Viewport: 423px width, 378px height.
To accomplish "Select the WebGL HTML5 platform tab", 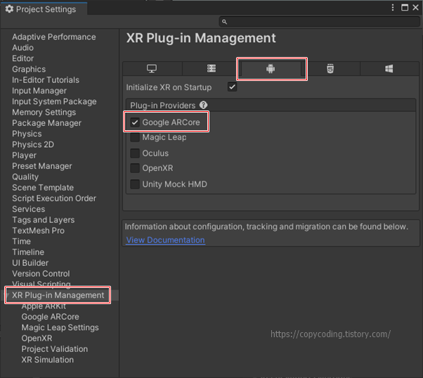I will click(x=330, y=68).
